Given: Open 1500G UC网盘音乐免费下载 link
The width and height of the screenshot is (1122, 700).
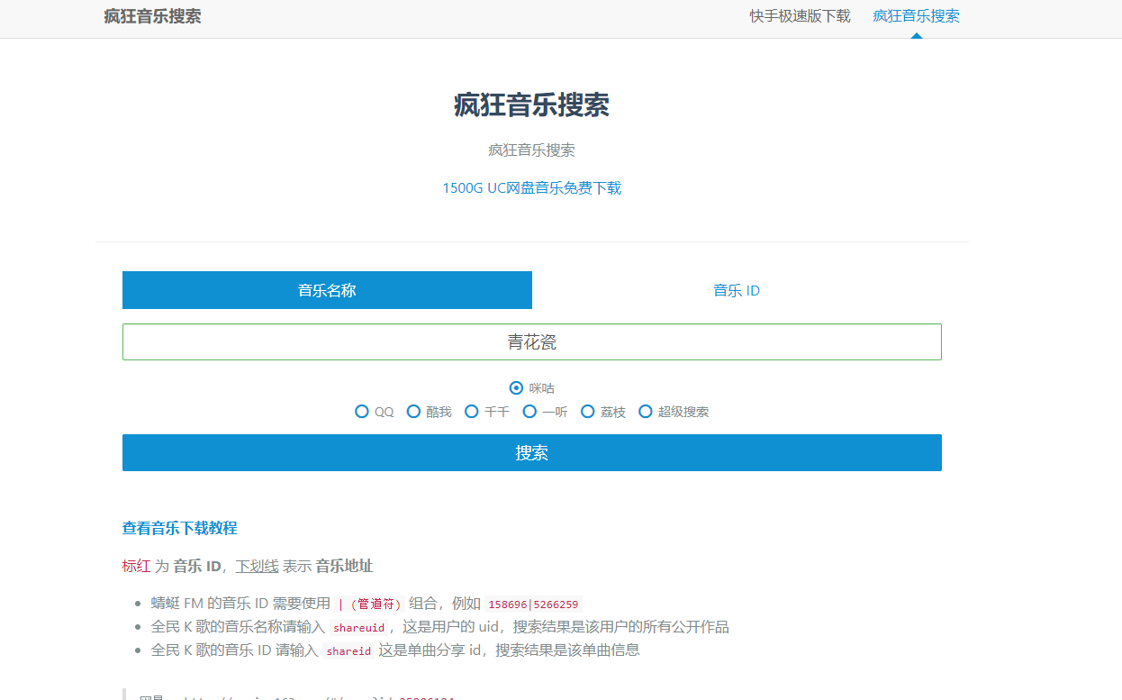Looking at the screenshot, I should point(531,187).
